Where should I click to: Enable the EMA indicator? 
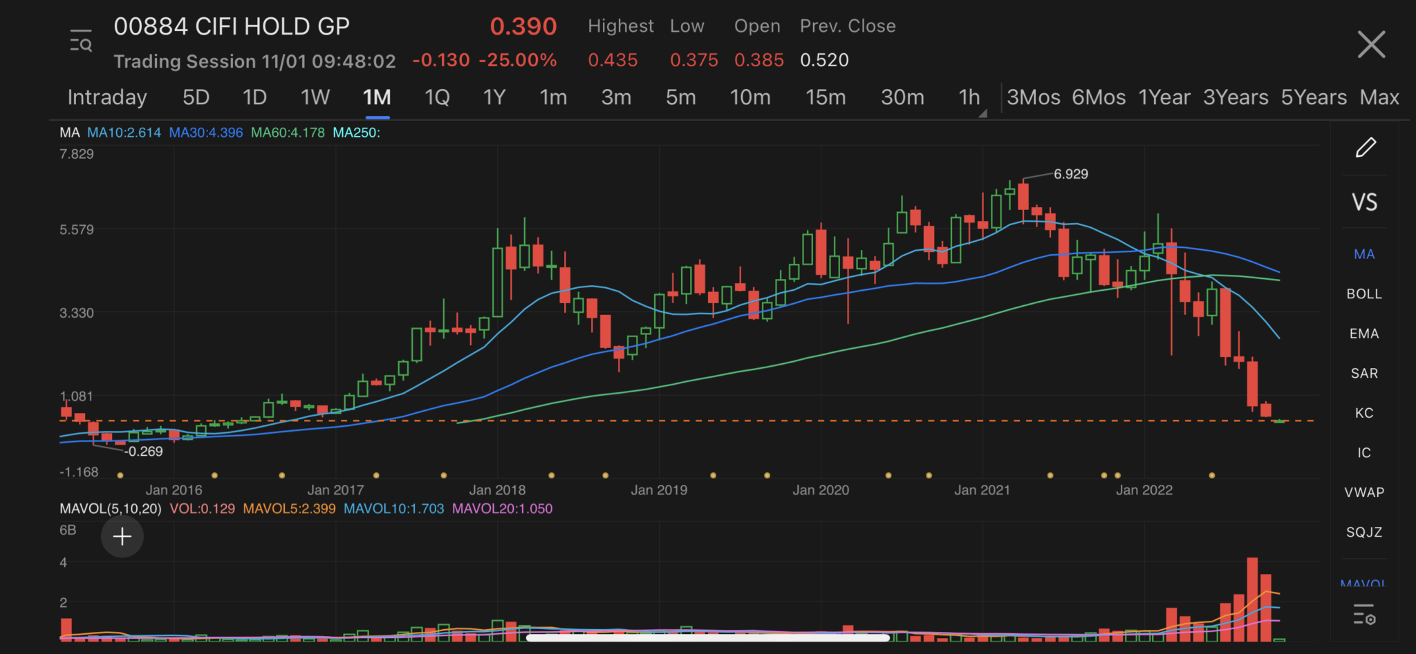click(1364, 334)
